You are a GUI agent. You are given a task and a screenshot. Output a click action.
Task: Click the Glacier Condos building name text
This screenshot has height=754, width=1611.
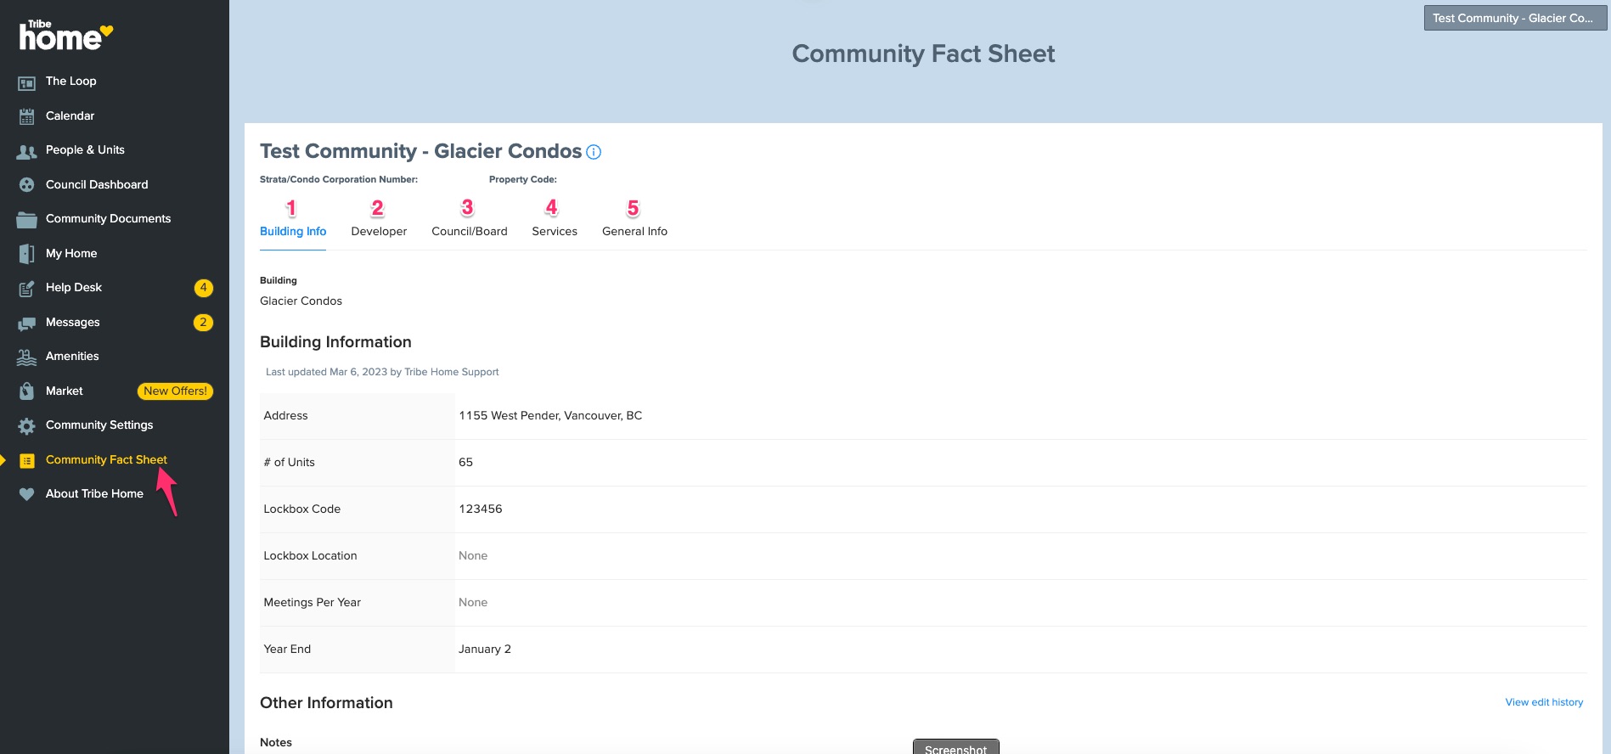pos(301,301)
